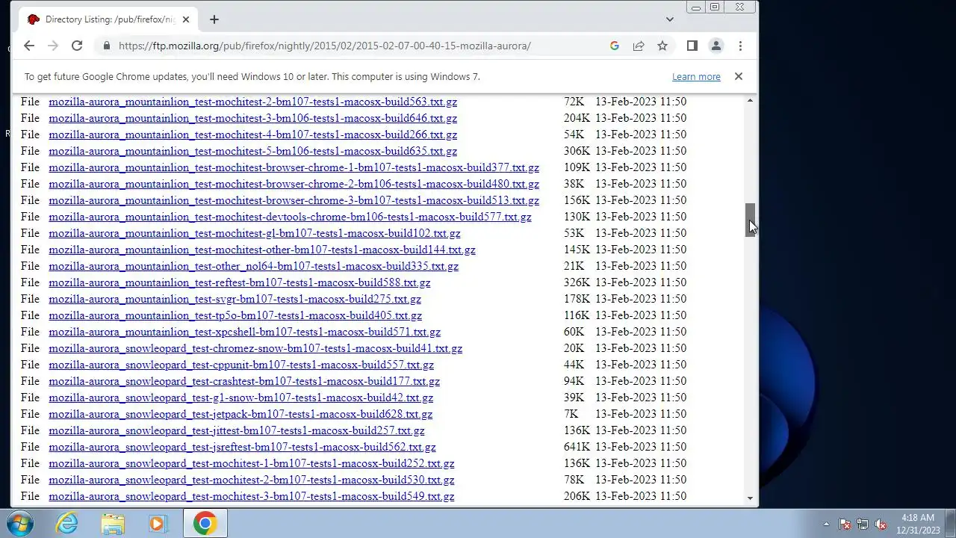This screenshot has height=538, width=956.
Task: Open File Explorer from taskbar
Action: point(113,523)
